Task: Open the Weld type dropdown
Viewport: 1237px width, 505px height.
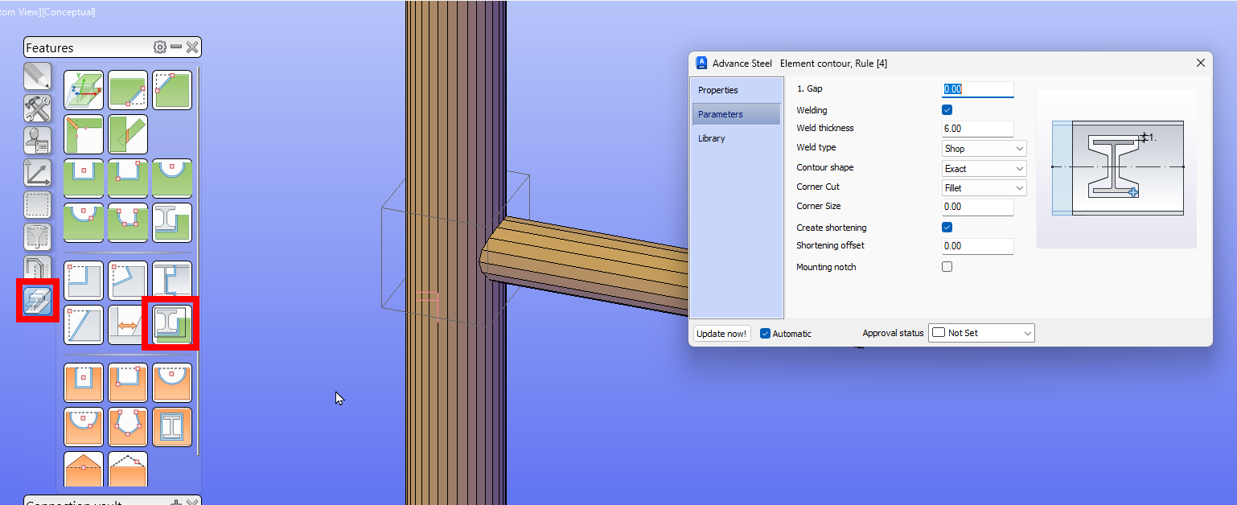Action: [x=984, y=149]
